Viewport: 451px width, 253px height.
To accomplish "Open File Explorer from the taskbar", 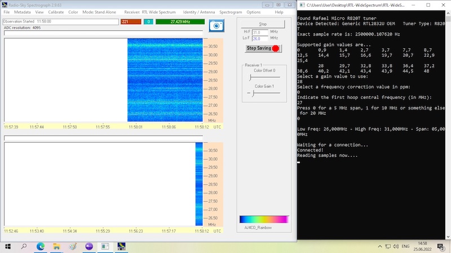I will pos(56,246).
